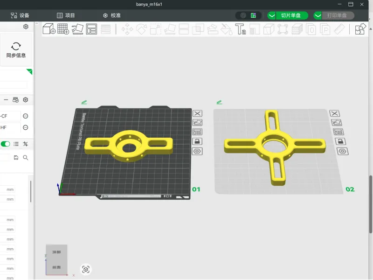Open options for the CF filament
373x280 pixels.
[26, 116]
